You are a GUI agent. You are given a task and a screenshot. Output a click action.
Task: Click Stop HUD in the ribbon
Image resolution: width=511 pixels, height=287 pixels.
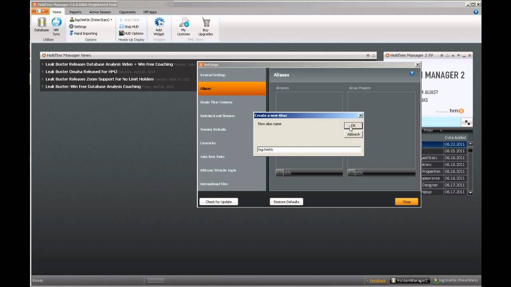(x=129, y=27)
